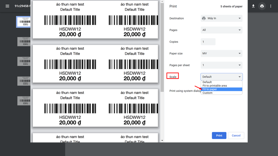Click the first preview page's left barcode

tap(70, 20)
